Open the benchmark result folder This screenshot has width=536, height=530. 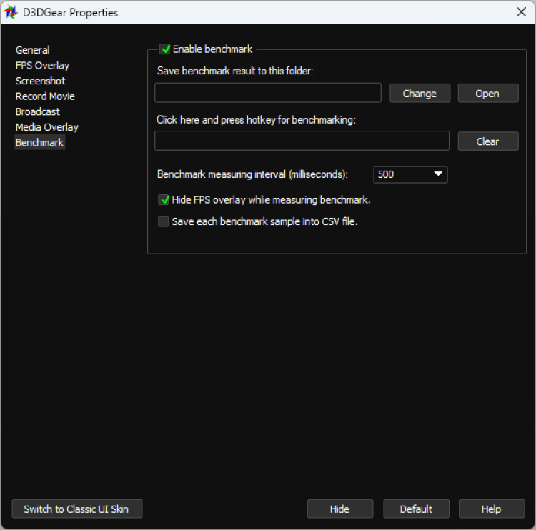pyautogui.click(x=488, y=94)
